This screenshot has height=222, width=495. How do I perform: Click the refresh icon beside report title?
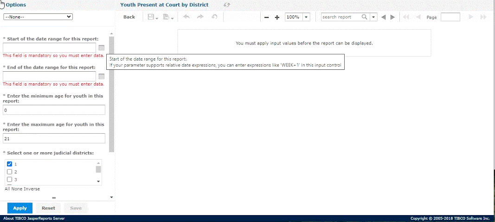pos(227,5)
